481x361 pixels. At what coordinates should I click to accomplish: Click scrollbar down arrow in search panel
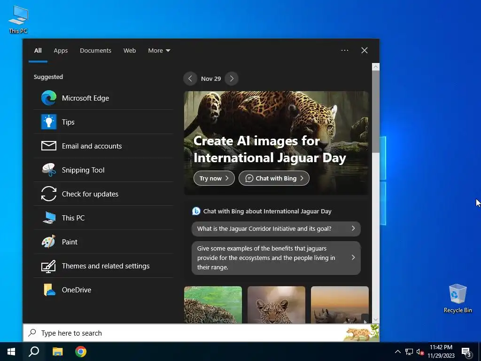[x=375, y=320]
